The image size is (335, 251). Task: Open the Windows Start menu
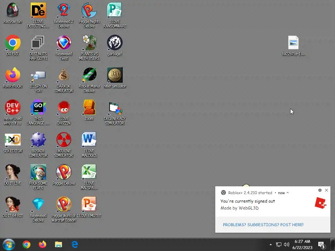click(x=9, y=244)
